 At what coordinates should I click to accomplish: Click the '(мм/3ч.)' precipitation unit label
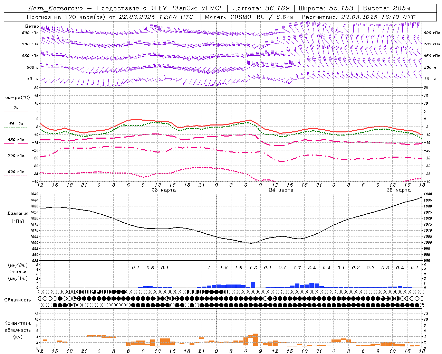point(17,265)
